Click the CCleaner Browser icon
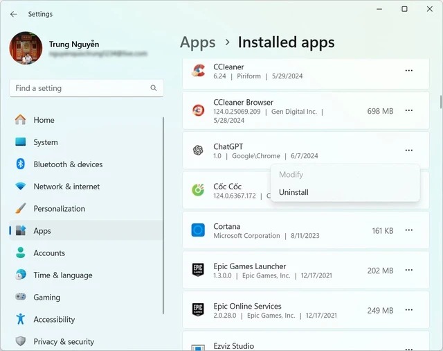 [x=199, y=110]
